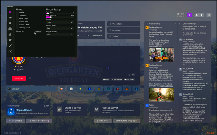Open the gears settings tab in sidebar
This screenshot has width=217, height=135.
10,51
